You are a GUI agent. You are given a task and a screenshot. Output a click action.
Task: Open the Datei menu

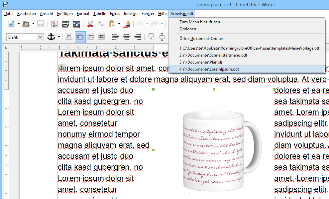tap(9, 14)
